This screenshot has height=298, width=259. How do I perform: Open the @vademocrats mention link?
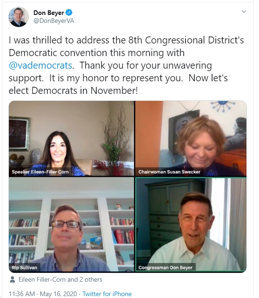[41, 65]
